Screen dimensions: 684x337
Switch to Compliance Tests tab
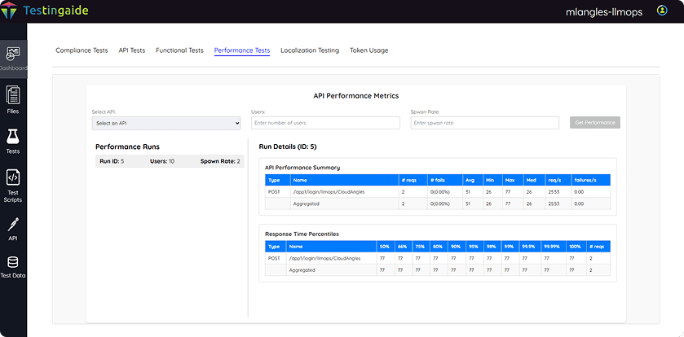click(82, 50)
